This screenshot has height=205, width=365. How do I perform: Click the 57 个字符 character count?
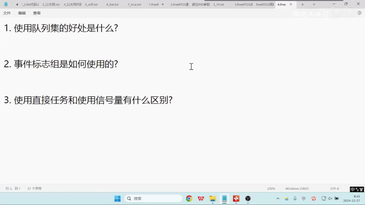pos(35,188)
